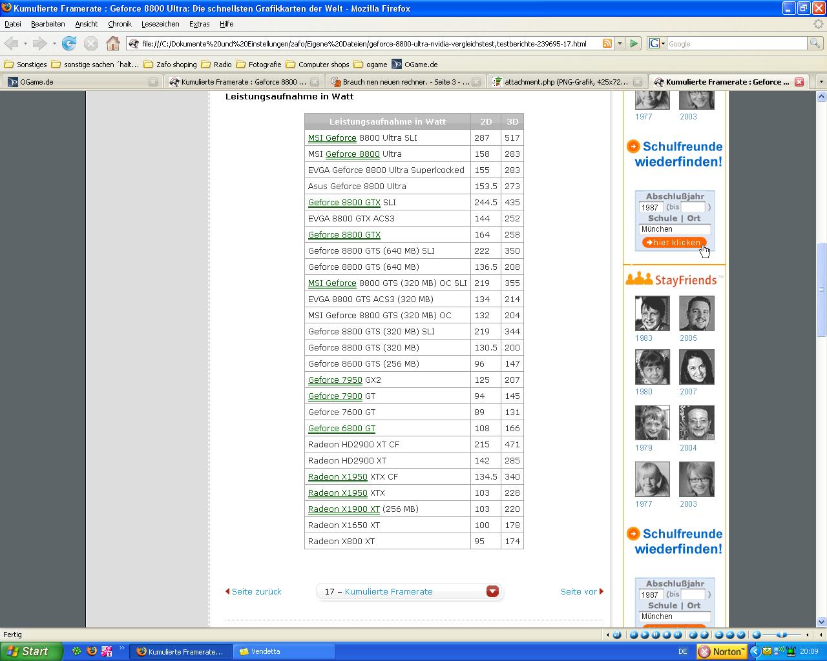Image resolution: width=827 pixels, height=661 pixels.
Task: Click the 'Geforce 6800 GT' link
Action: point(342,428)
